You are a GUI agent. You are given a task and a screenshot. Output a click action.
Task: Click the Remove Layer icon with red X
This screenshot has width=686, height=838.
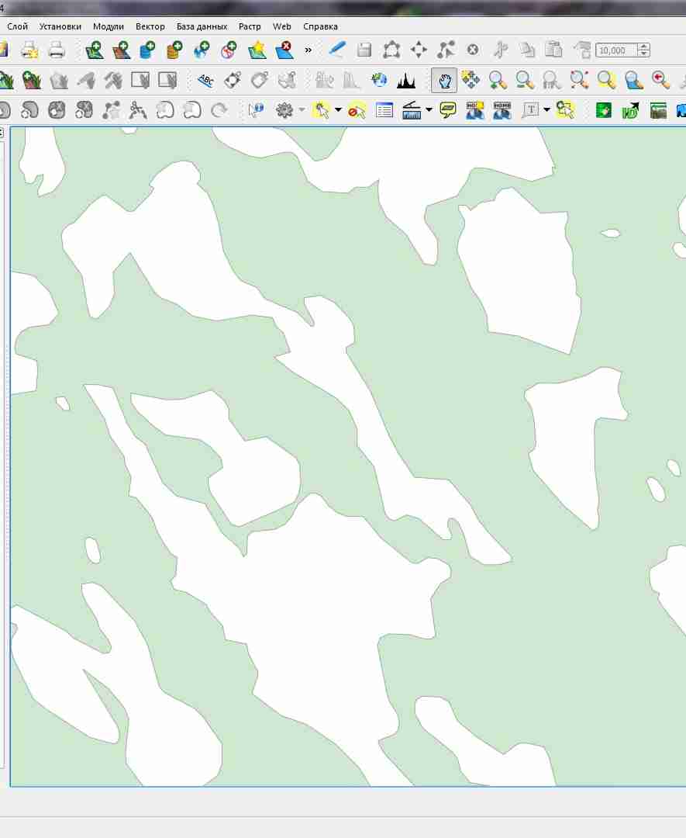284,50
